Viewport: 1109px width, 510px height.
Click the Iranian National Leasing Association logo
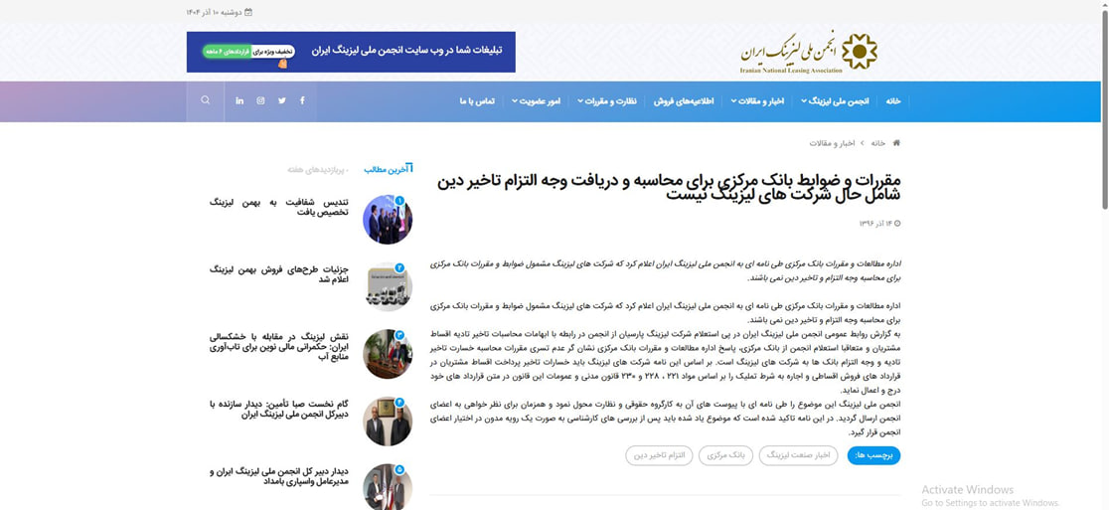[x=808, y=52]
